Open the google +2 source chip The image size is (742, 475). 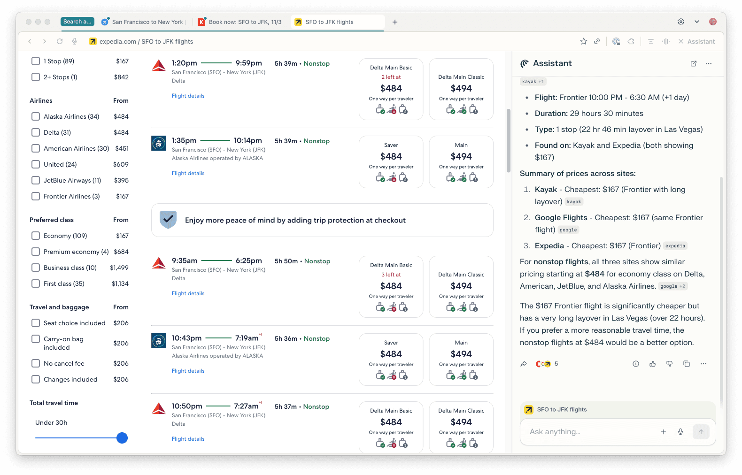pos(672,286)
